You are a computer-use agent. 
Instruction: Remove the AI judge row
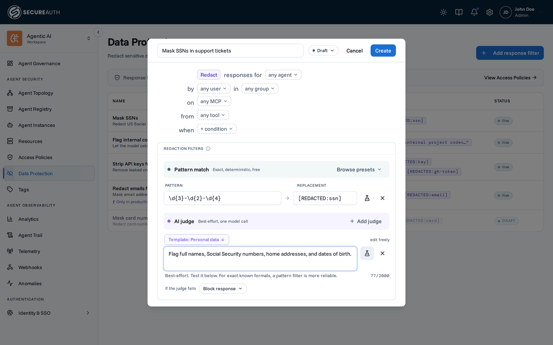point(382,253)
